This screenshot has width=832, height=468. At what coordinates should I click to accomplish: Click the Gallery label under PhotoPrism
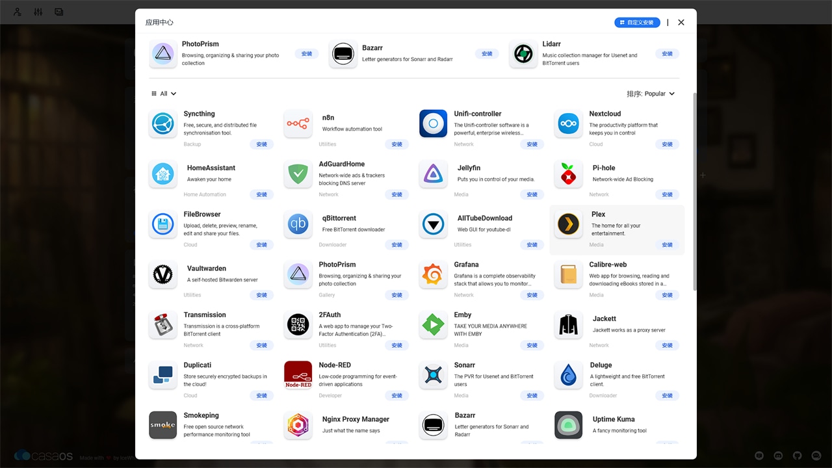click(x=327, y=295)
